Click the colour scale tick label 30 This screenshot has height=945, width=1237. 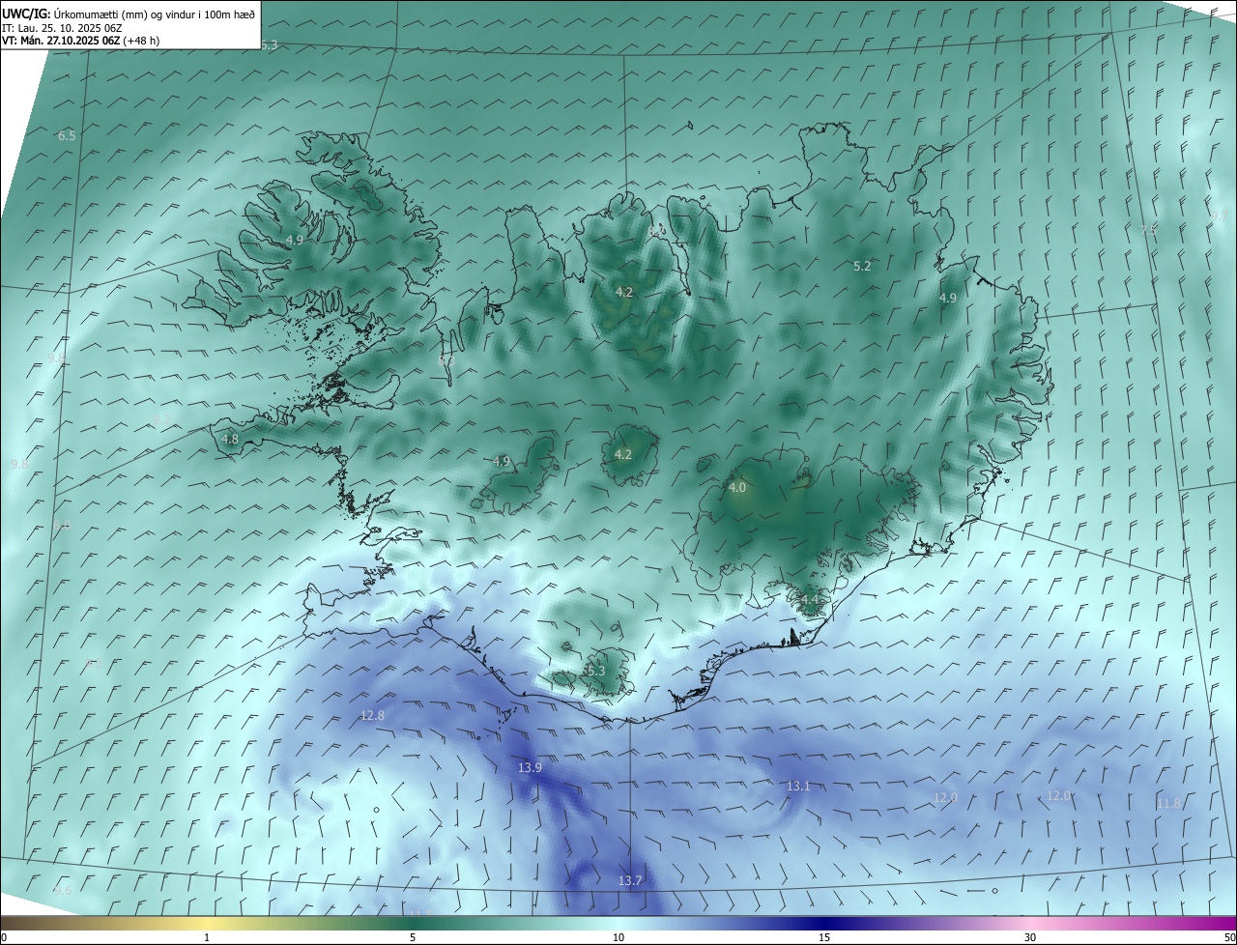tap(1030, 937)
